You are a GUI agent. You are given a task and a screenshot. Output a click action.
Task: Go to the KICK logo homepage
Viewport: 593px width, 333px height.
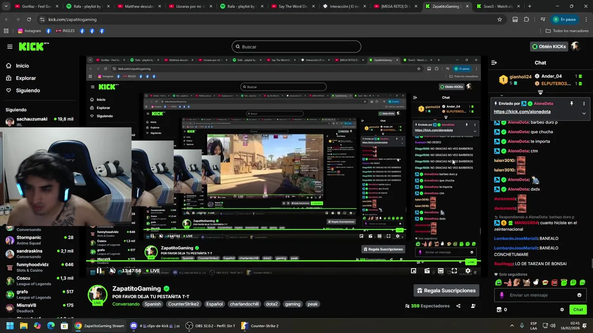[x=33, y=46]
